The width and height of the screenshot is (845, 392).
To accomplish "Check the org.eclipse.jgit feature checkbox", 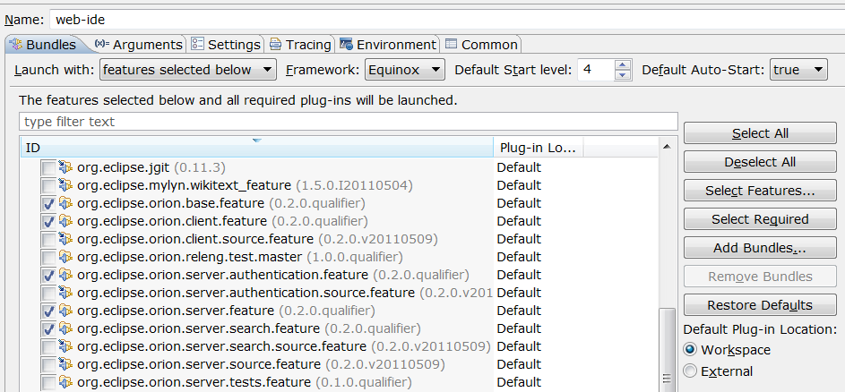I will pos(48,168).
